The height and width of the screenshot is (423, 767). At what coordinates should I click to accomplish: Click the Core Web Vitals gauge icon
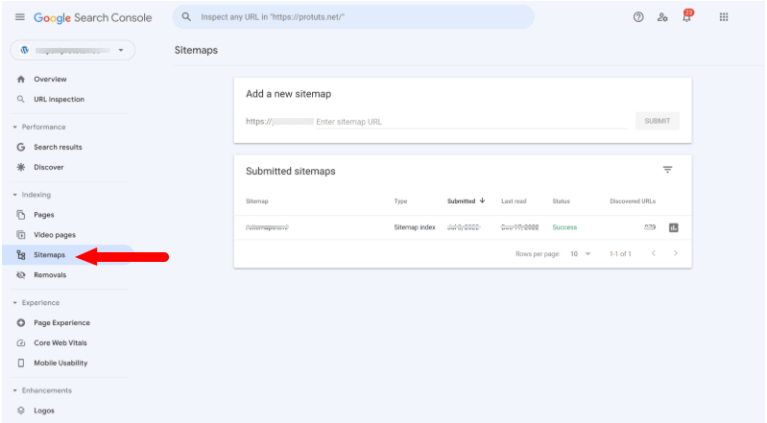coord(20,342)
